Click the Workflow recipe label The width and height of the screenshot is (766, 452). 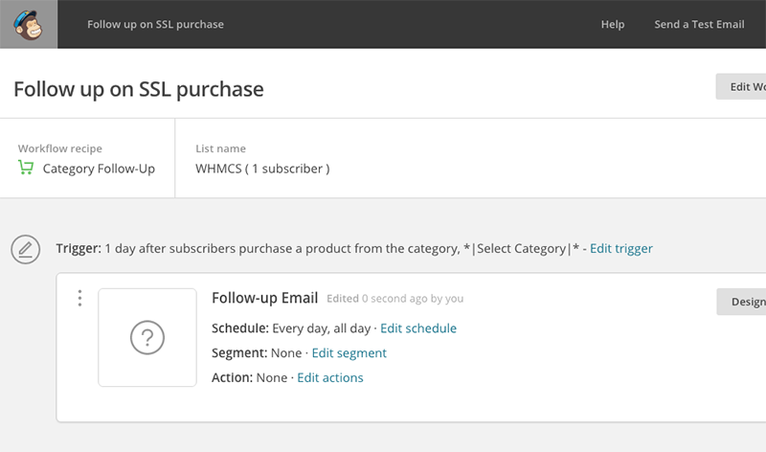pos(60,148)
